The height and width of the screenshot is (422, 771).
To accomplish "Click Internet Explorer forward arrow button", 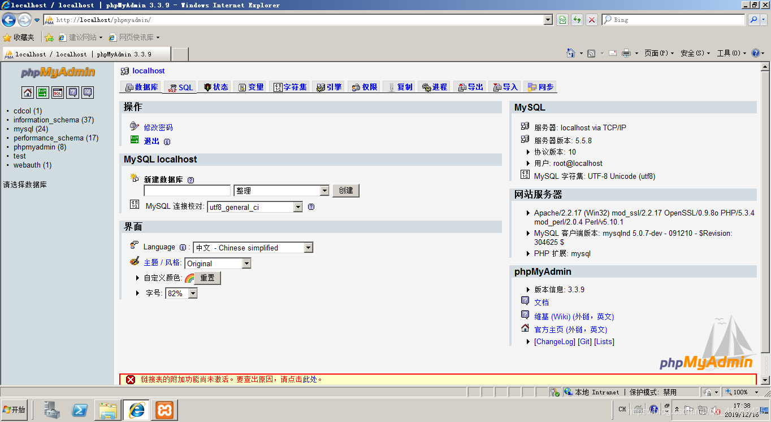I will tap(24, 20).
